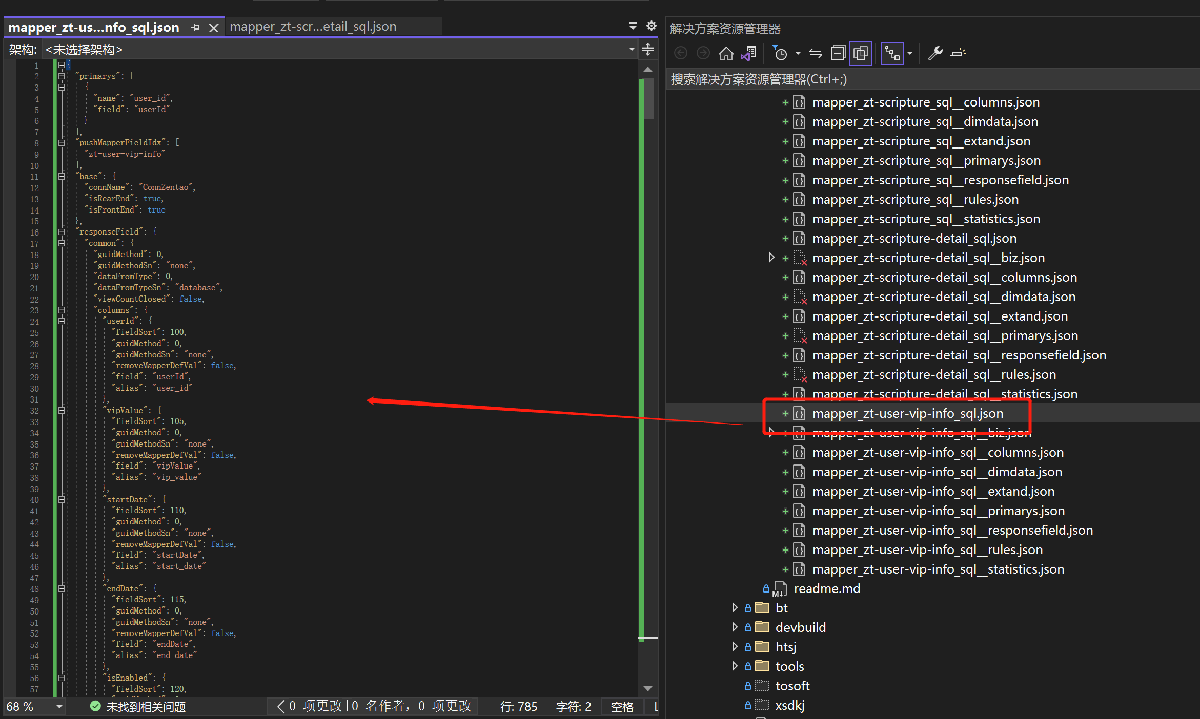Click the Solution Explorer search box

point(933,79)
